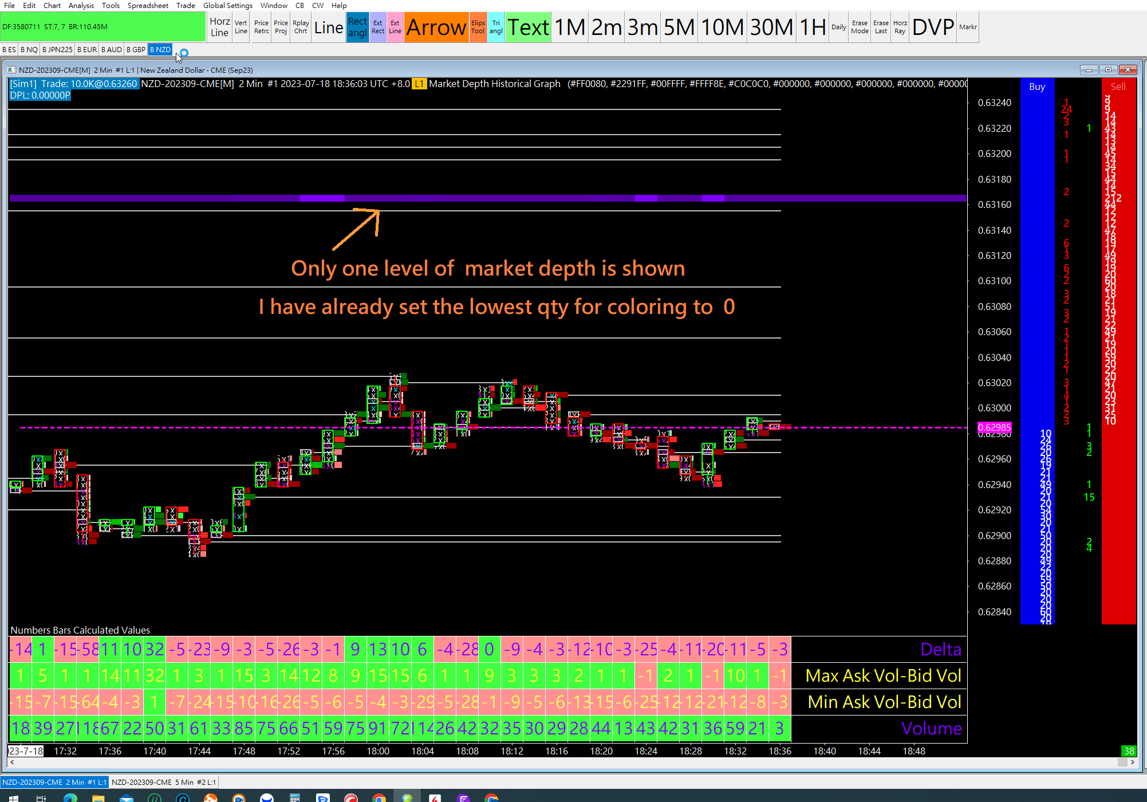The image size is (1147, 802).
Task: Open NZD-202309-CME 5 Min #2 chart tab
Action: [164, 782]
